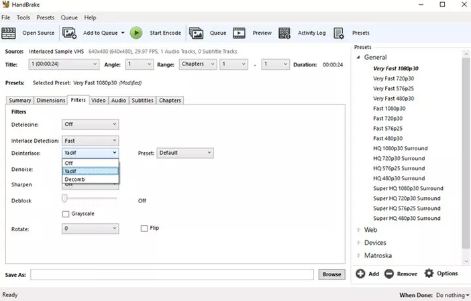The image size is (471, 301).
Task: Choose Yadif in the Deinterlace list
Action: coord(91,171)
